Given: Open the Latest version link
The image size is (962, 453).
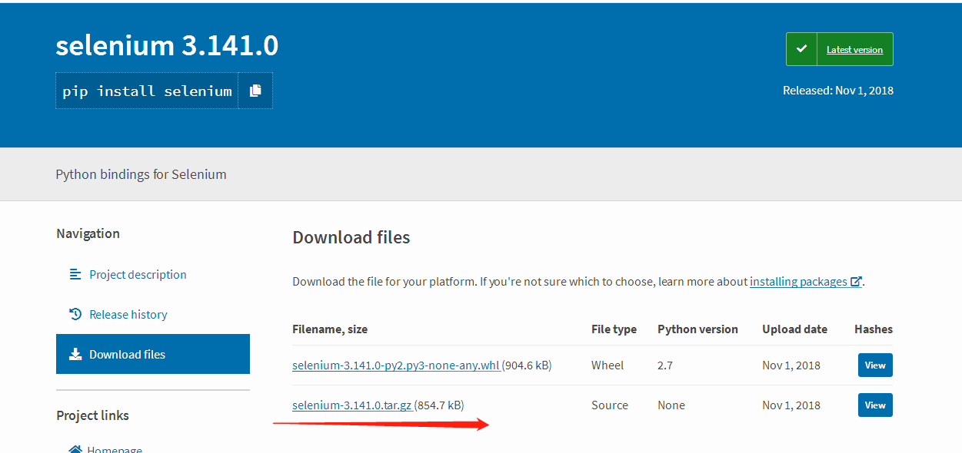Looking at the screenshot, I should (854, 50).
